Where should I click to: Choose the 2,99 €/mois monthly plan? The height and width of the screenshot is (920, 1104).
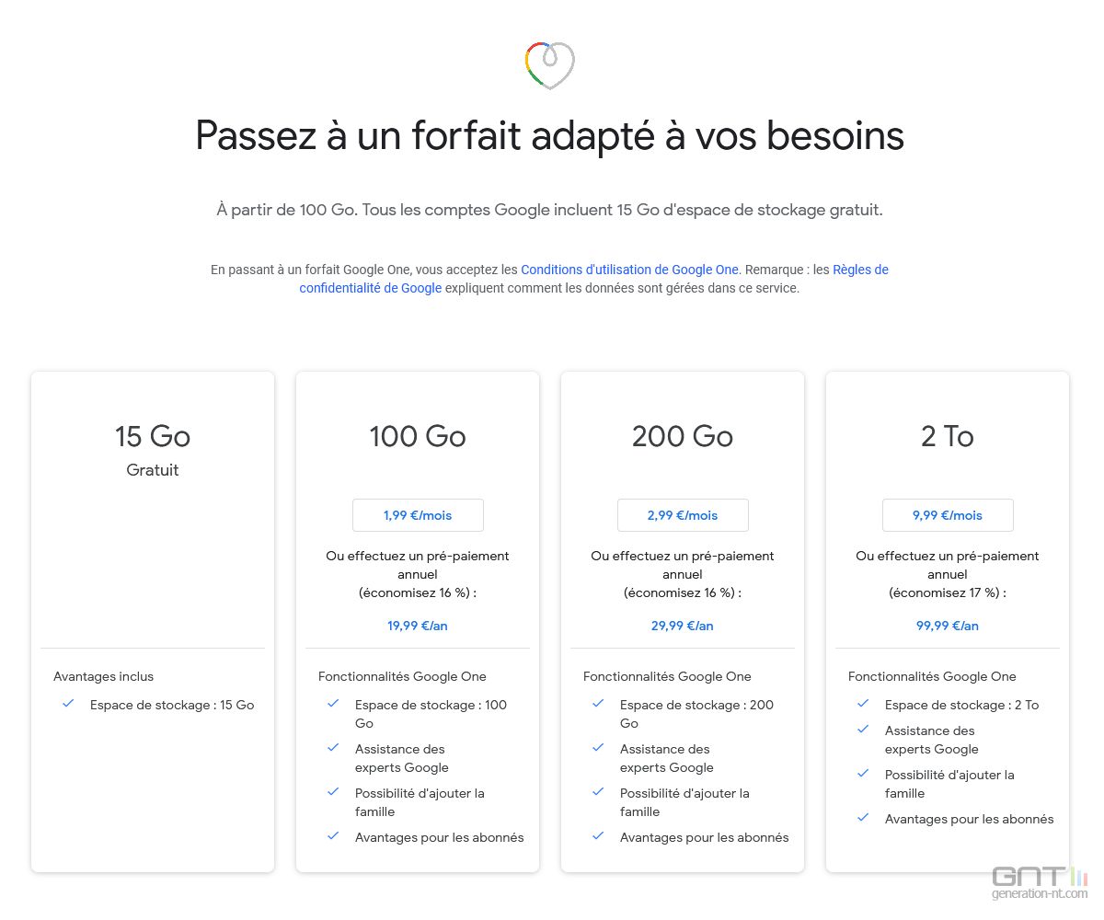pos(683,515)
